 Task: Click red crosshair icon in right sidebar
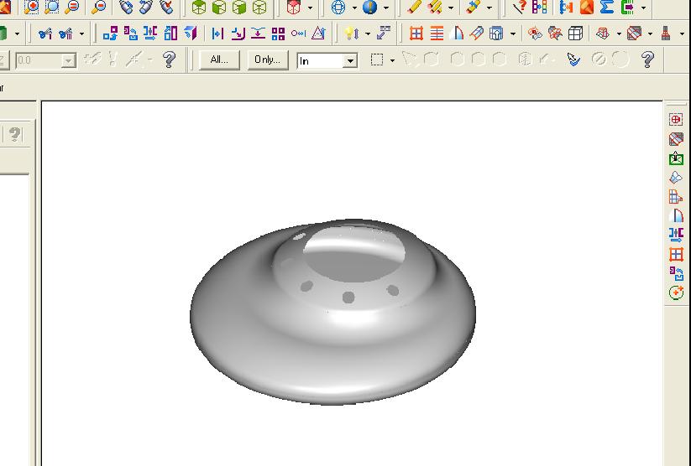click(x=676, y=119)
